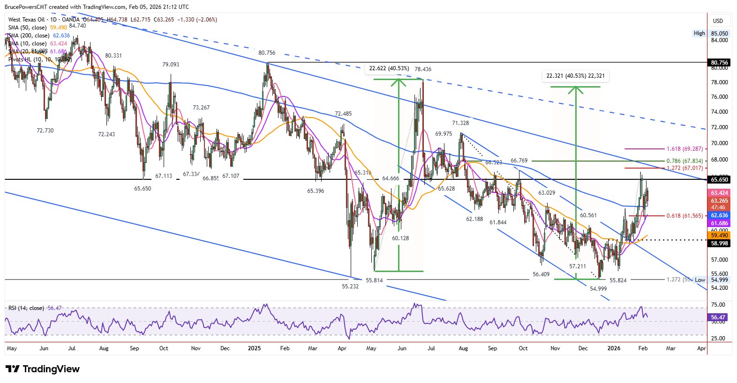Click the 2026 year marker on time axis
This screenshot has width=737, height=383.
coord(614,348)
